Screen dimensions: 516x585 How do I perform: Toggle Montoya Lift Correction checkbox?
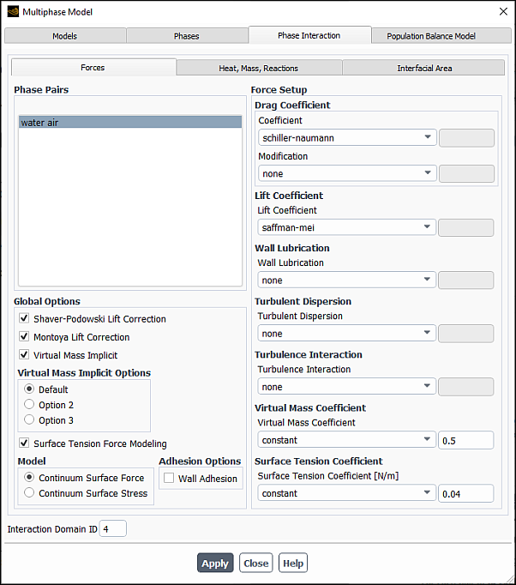[x=24, y=337]
